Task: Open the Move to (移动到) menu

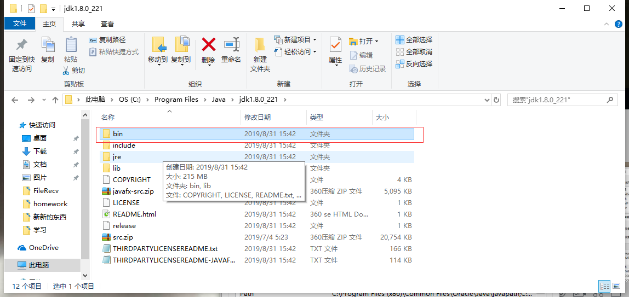Action: pyautogui.click(x=158, y=51)
